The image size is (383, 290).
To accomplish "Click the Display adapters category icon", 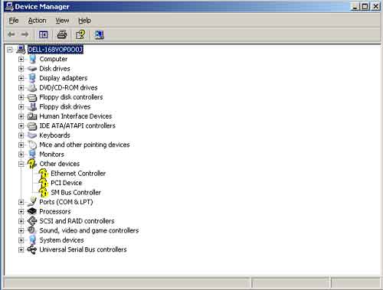I will [x=32, y=78].
